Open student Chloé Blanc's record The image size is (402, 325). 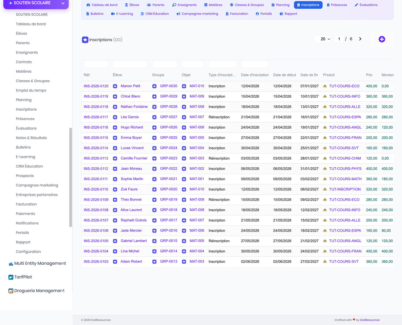[x=130, y=96]
